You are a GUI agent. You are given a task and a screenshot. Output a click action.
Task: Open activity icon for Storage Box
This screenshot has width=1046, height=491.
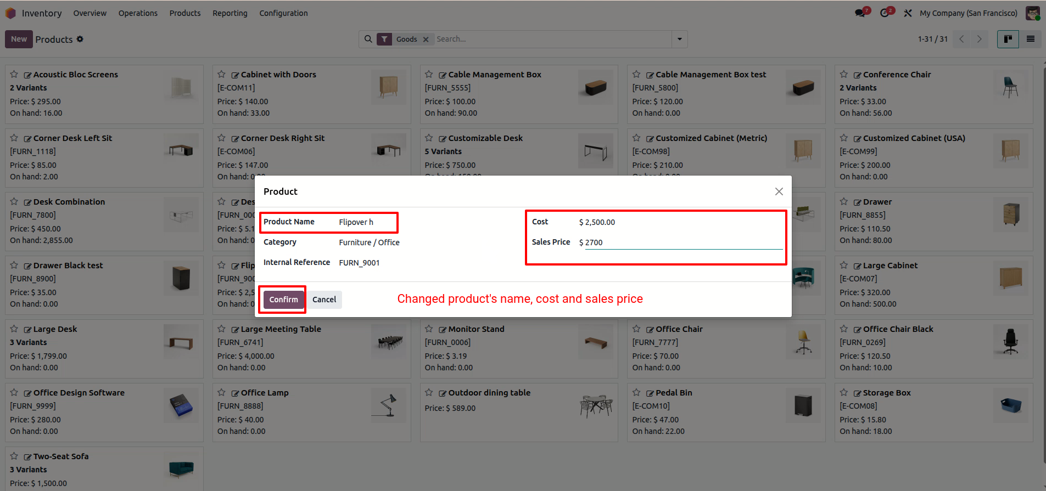coord(857,393)
